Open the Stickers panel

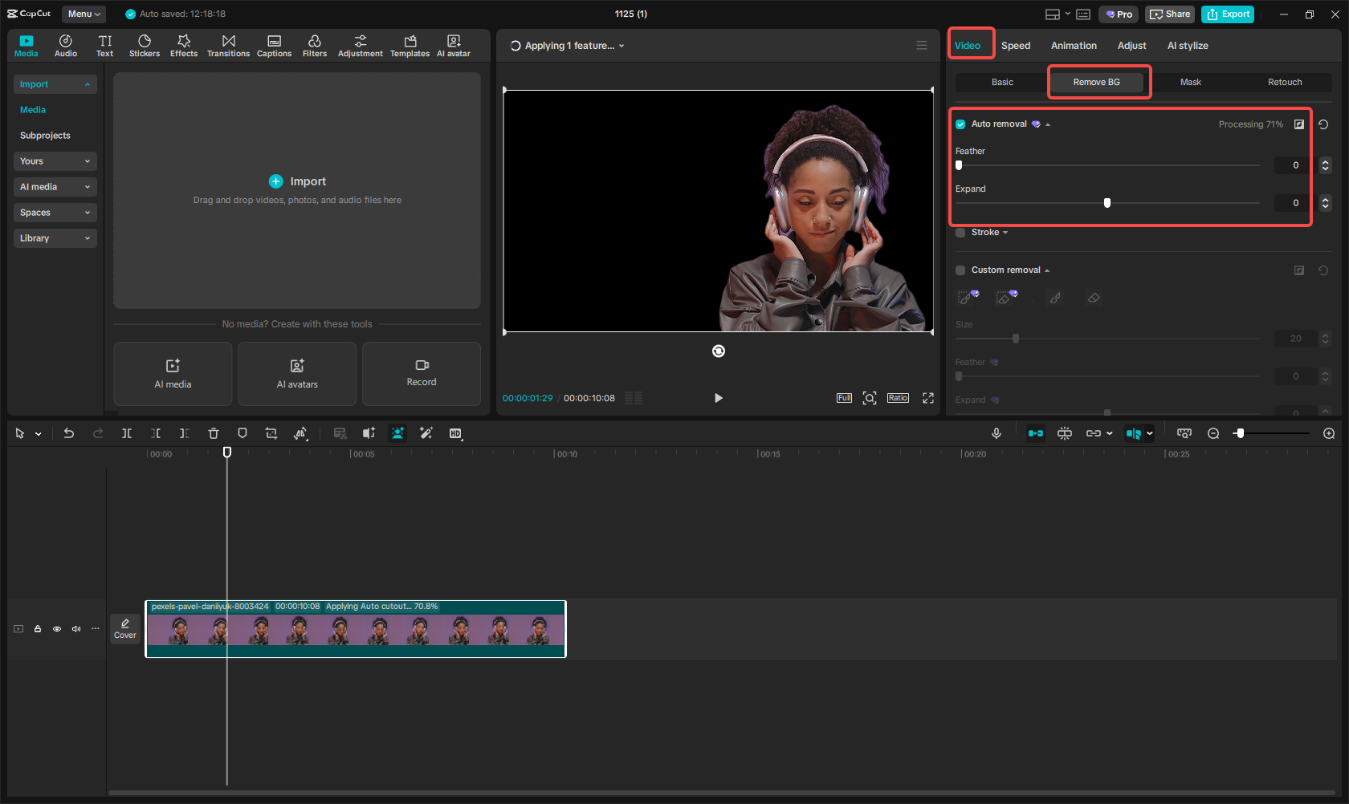coord(145,45)
